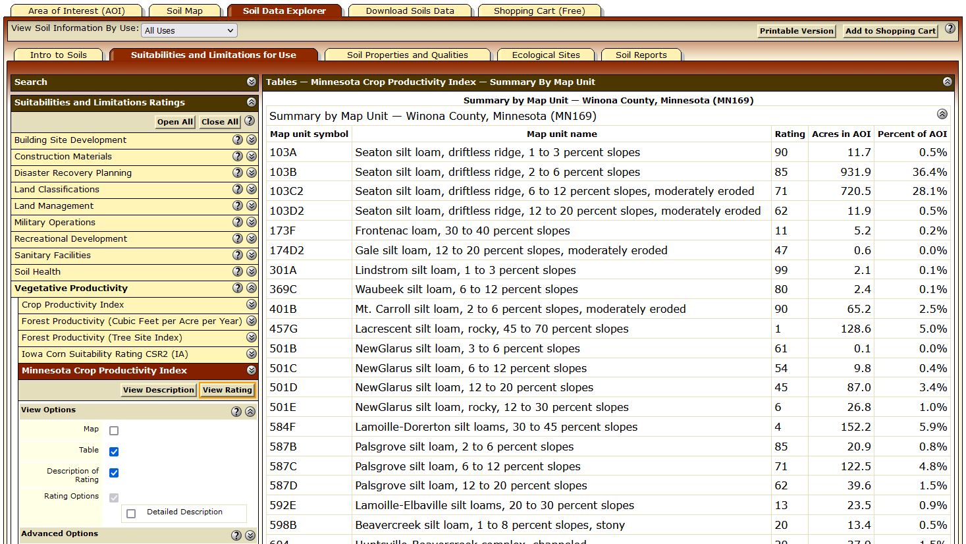The height and width of the screenshot is (544, 966).
Task: Expand the Search panel
Action: 252,82
